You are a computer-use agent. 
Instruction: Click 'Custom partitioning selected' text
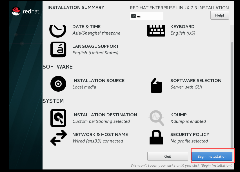click(x=101, y=121)
